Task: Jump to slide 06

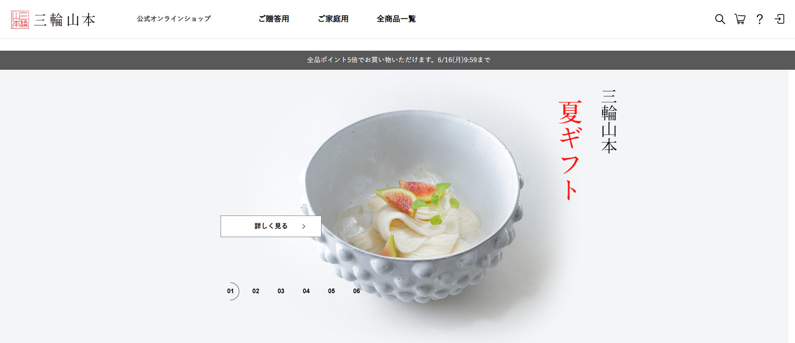Action: coord(357,291)
